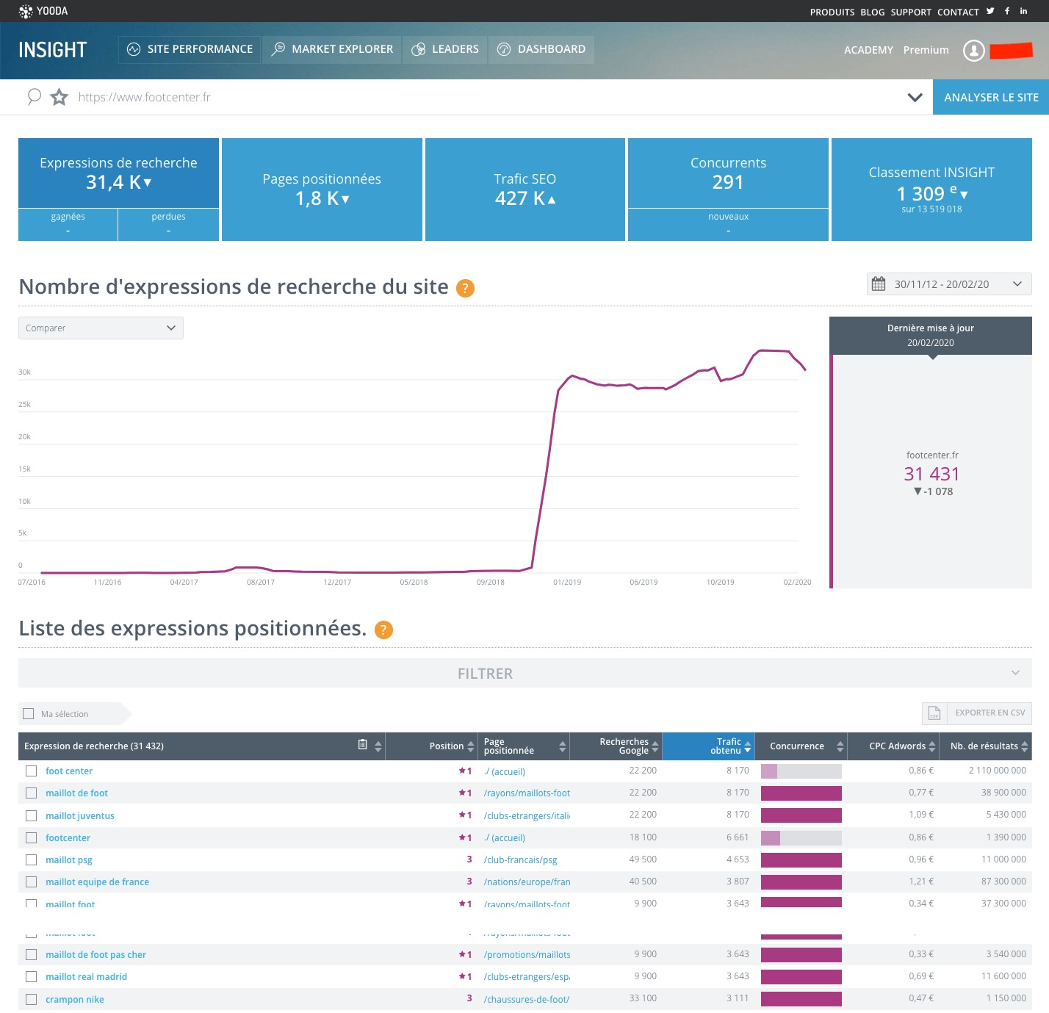Sort table by Page positionnée column

(563, 746)
